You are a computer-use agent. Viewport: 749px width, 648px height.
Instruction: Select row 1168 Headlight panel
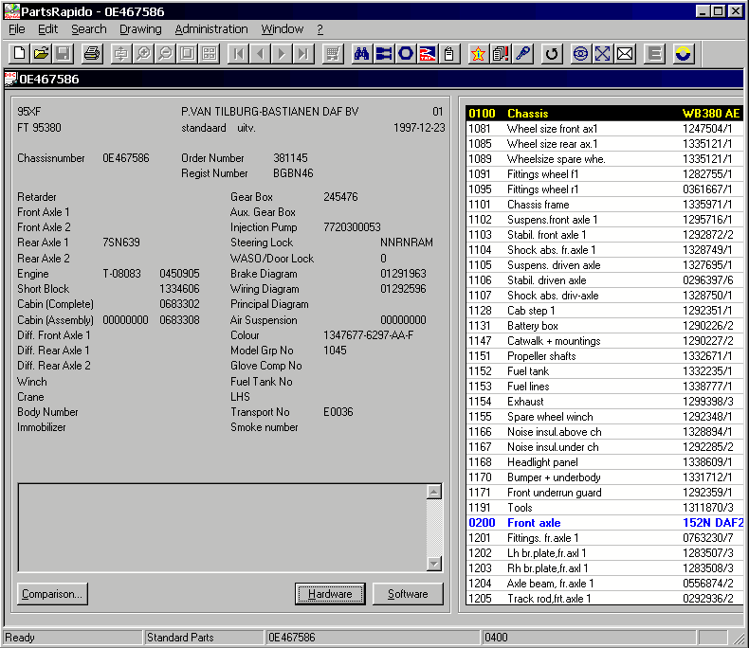click(x=604, y=462)
